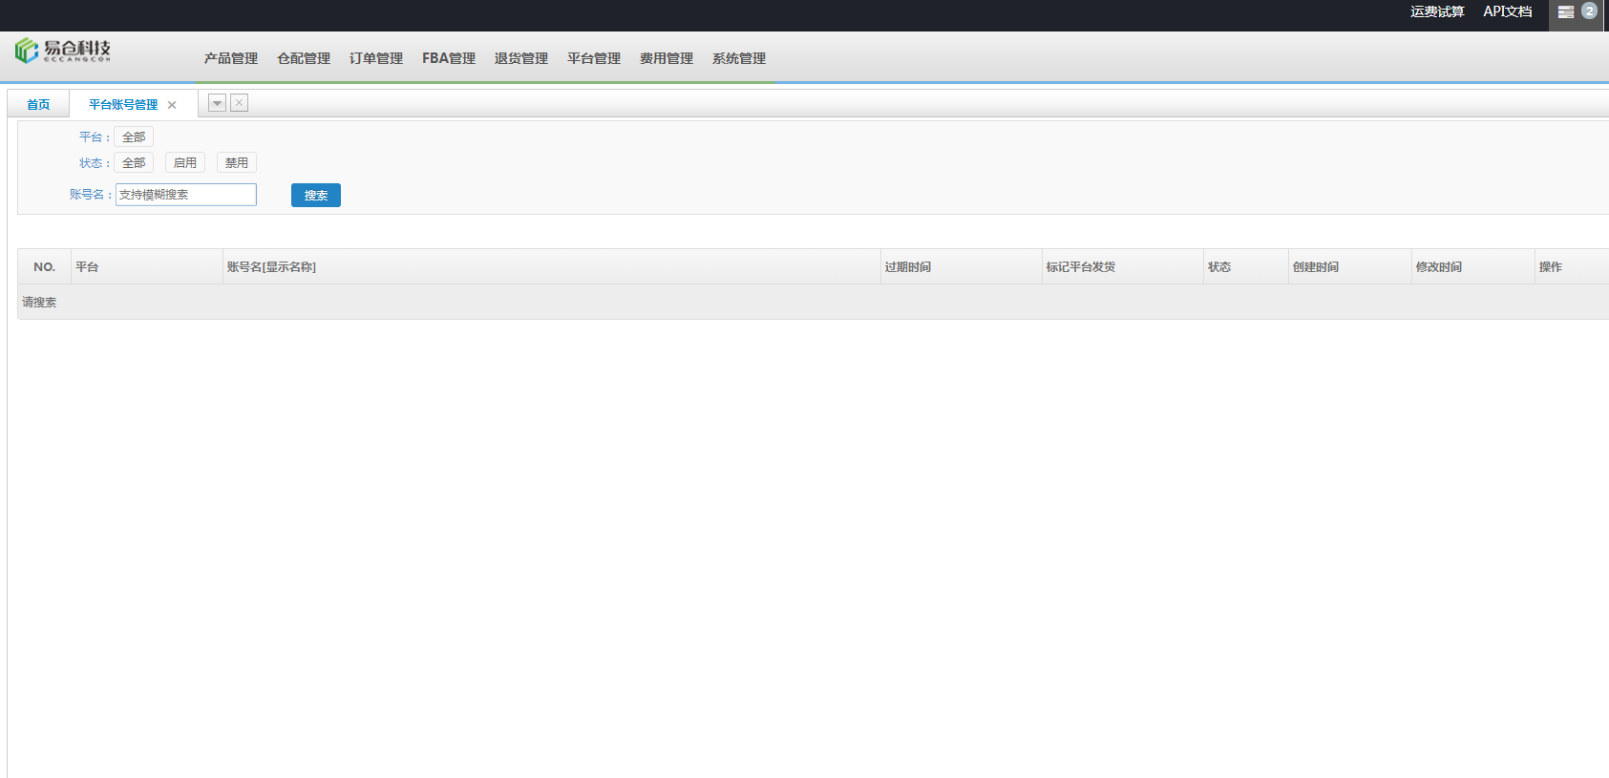Close the 平台账号管理 tab with its X
1609x778 pixels.
click(x=172, y=105)
